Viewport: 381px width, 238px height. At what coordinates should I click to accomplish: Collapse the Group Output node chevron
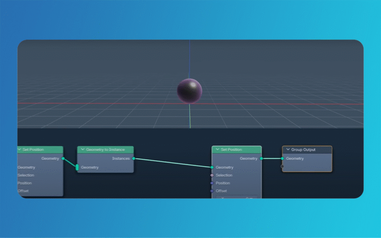pos(288,149)
